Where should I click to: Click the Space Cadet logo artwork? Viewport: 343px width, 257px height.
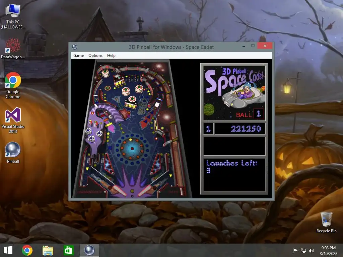tap(234, 93)
